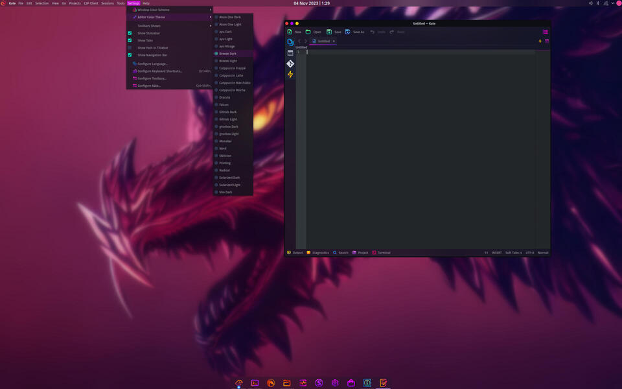Image resolution: width=622 pixels, height=389 pixels.
Task: Open the Output panel in bottom bar
Action: [295, 252]
